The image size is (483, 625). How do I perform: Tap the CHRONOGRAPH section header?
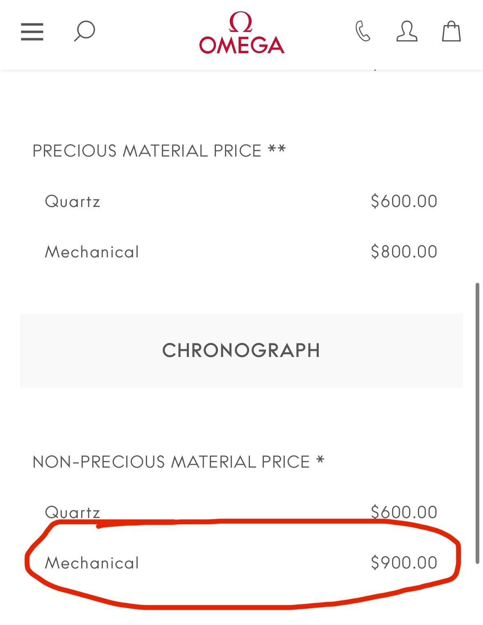[241, 351]
